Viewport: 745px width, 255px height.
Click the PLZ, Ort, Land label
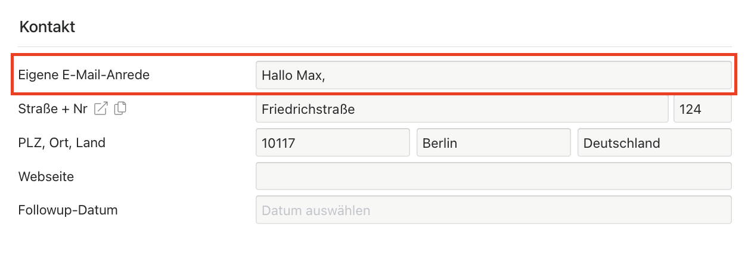pyautogui.click(x=62, y=143)
